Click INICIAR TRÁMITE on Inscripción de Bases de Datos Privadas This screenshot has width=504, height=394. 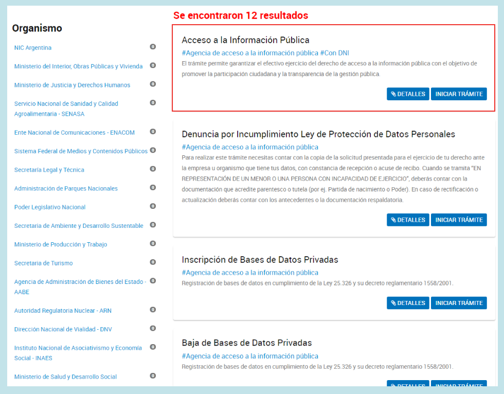(458, 303)
